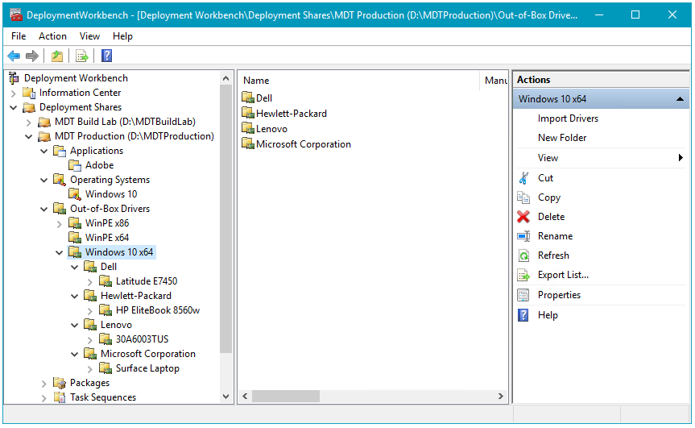695x428 pixels.
Task: Click the green Refresh icon in Actions
Action: coord(523,256)
